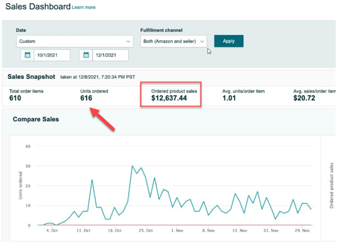Click the 10/1/2021 start date field
The image size is (342, 247).
coord(52,55)
